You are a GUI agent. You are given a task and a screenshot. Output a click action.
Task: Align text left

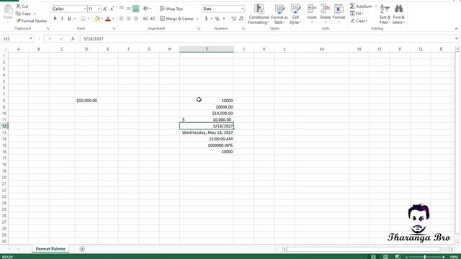(x=122, y=19)
